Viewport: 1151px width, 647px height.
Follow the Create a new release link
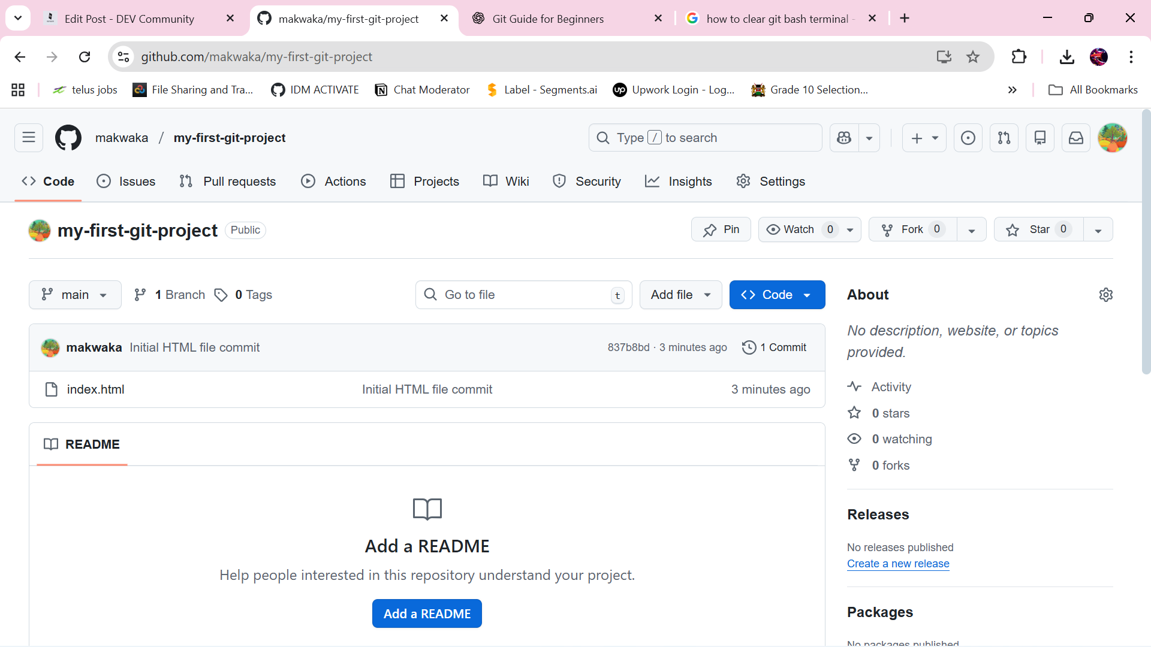pyautogui.click(x=897, y=564)
